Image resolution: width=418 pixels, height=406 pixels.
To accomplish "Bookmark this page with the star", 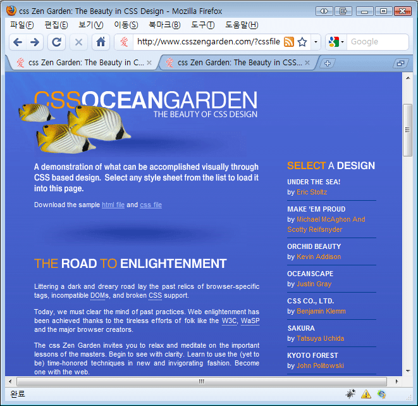I will (x=302, y=42).
